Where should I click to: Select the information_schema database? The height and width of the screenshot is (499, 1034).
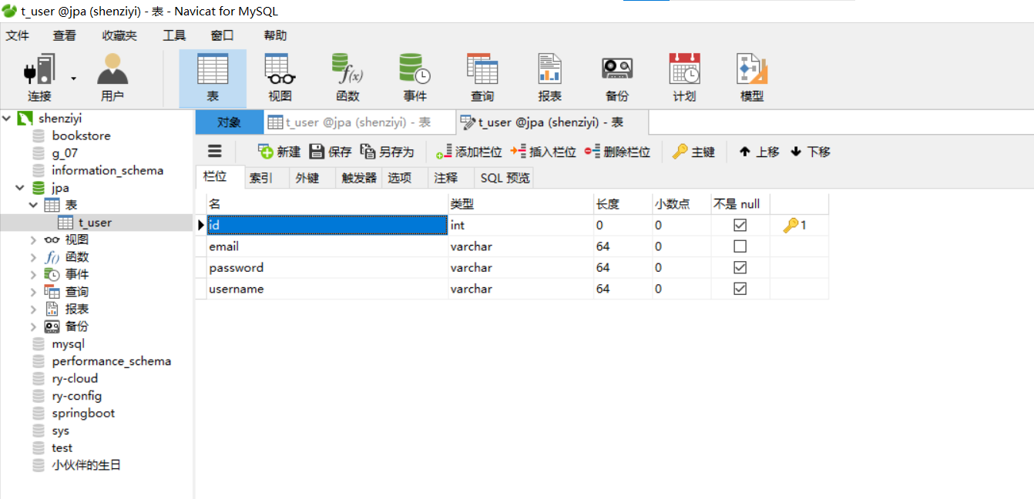point(107,170)
